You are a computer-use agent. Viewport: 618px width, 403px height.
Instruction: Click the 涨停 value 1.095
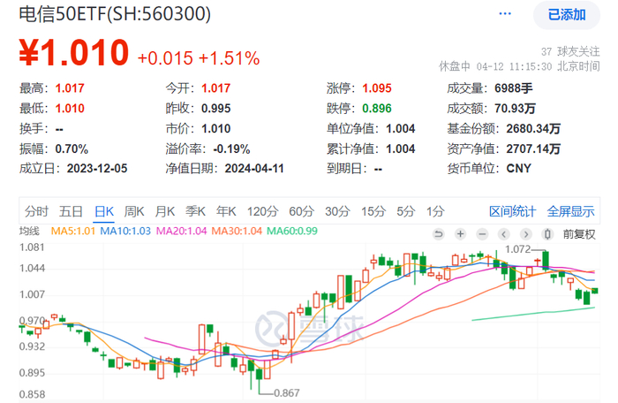pos(377,88)
